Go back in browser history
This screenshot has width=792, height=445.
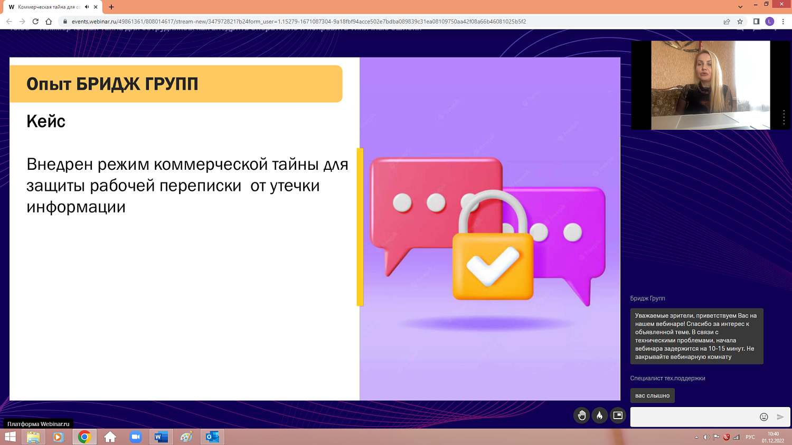point(9,22)
